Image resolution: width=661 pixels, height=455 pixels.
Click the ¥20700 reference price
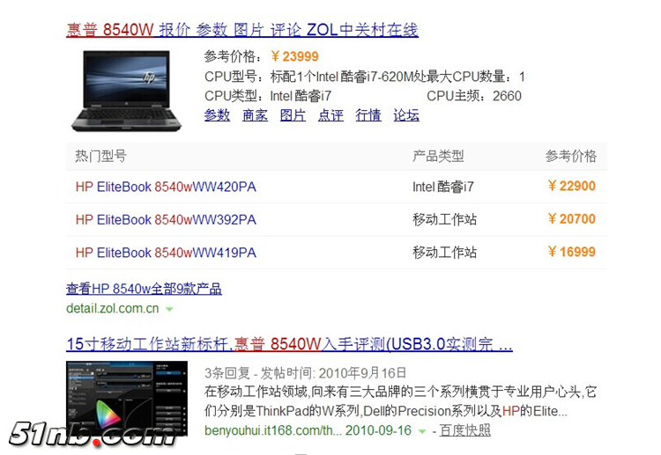pos(572,218)
